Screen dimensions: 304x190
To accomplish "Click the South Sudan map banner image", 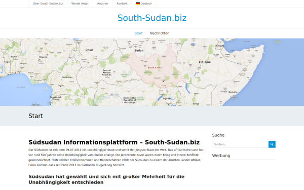I will click(x=152, y=72).
